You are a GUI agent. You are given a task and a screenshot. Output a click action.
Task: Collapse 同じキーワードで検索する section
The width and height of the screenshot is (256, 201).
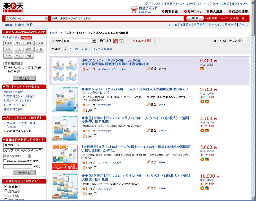[x=24, y=87]
